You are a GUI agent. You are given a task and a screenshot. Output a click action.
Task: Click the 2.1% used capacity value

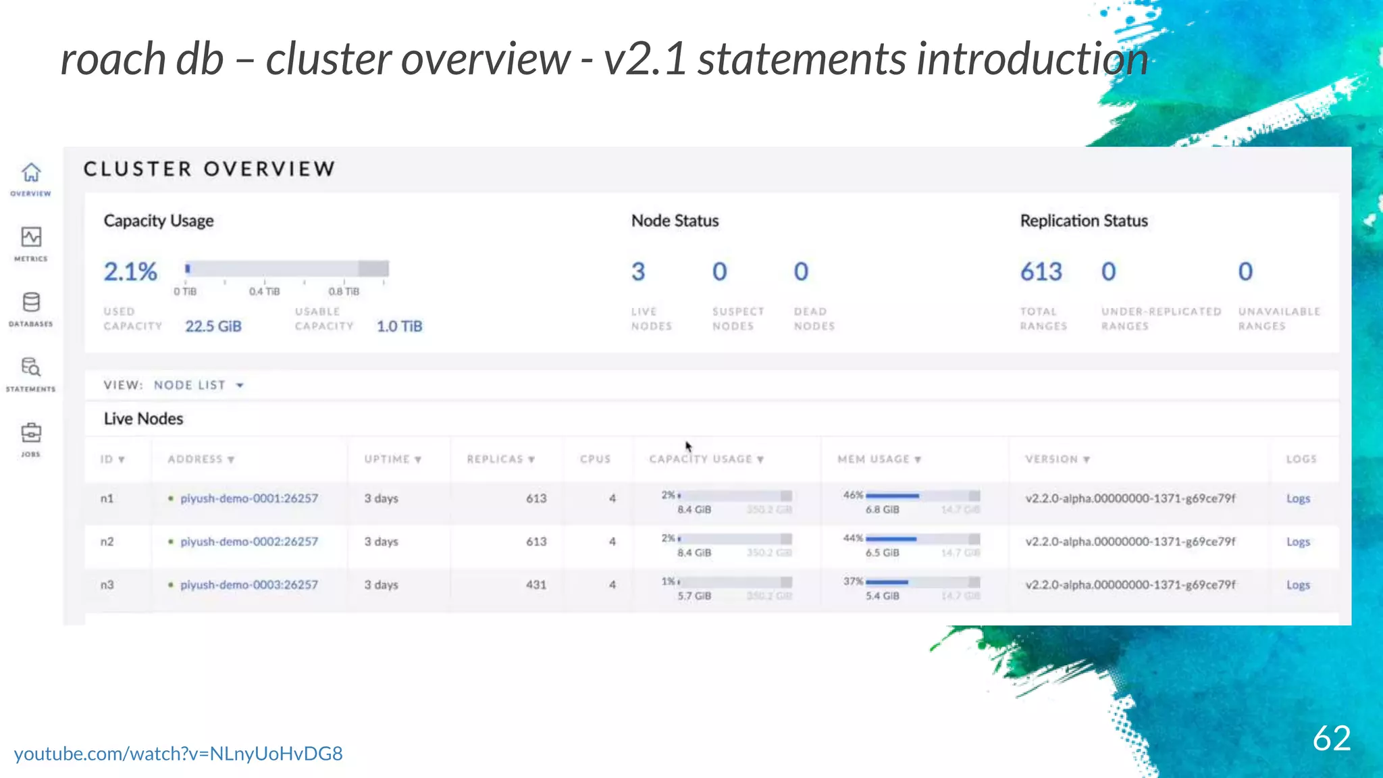click(130, 271)
